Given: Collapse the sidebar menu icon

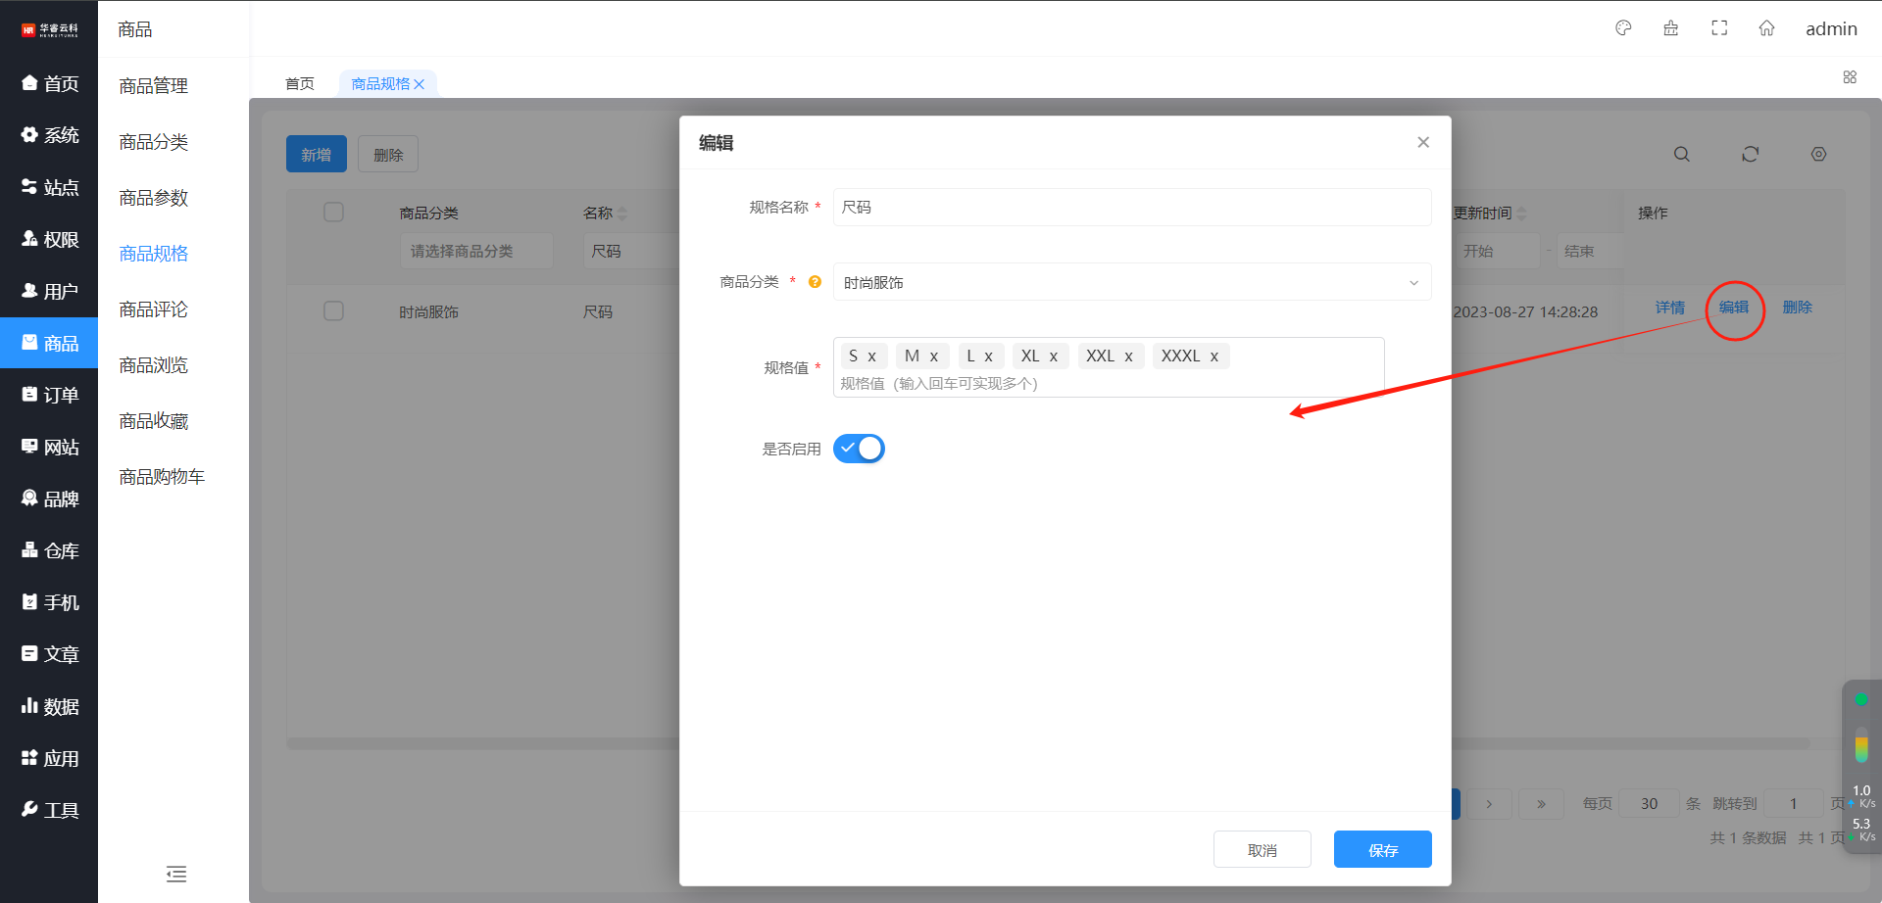Looking at the screenshot, I should pos(176,874).
